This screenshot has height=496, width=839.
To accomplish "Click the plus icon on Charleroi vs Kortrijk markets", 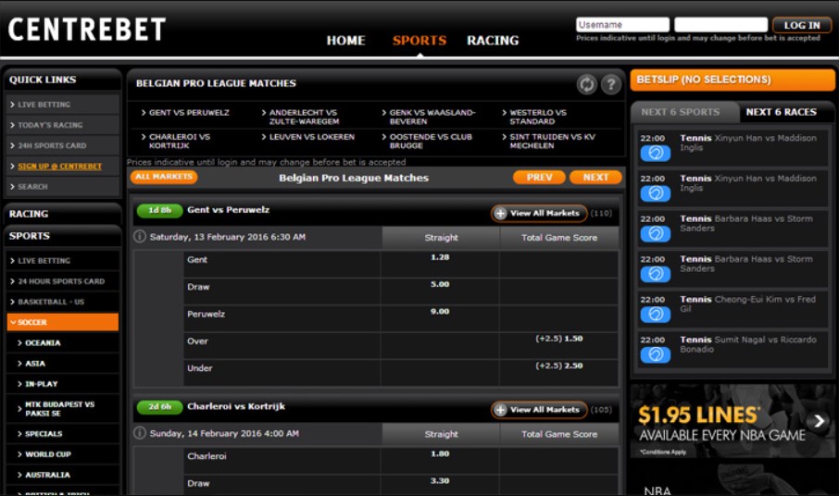I will point(500,410).
